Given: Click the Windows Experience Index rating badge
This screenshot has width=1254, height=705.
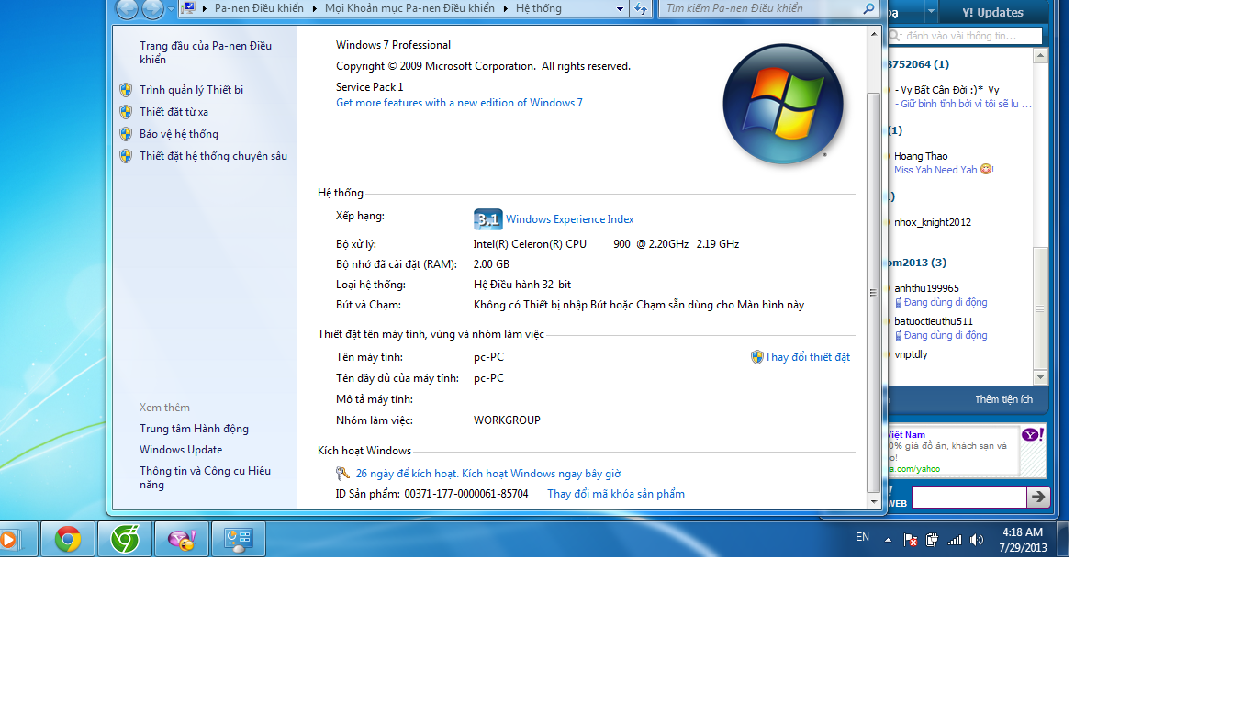Looking at the screenshot, I should 487,219.
